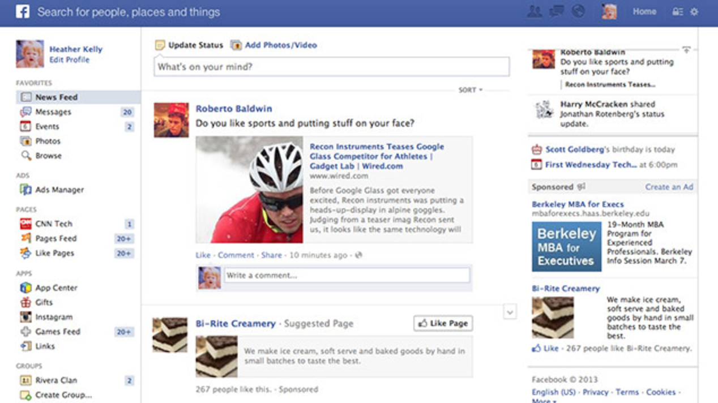Viewport: 718px width, 403px height.
Task: Click Edit Profile link
Action: click(x=69, y=59)
